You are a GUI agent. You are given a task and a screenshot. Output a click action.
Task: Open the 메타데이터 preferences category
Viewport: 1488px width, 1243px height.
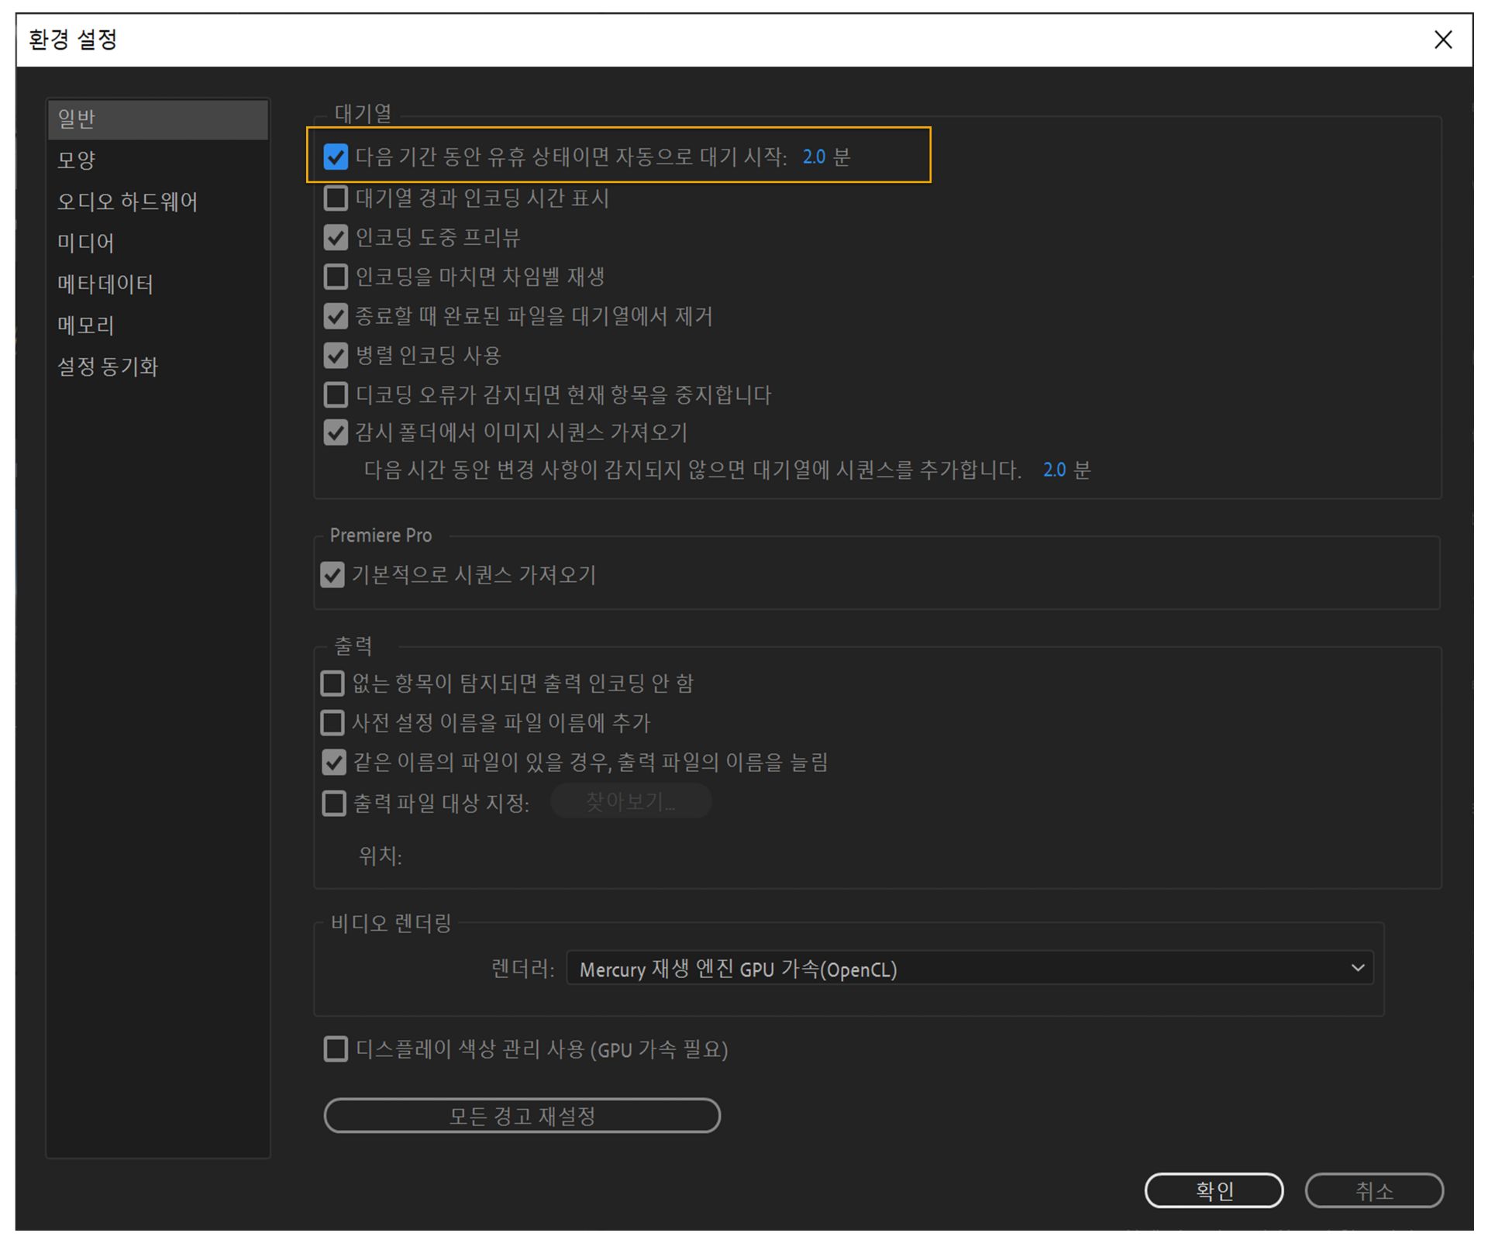(105, 284)
